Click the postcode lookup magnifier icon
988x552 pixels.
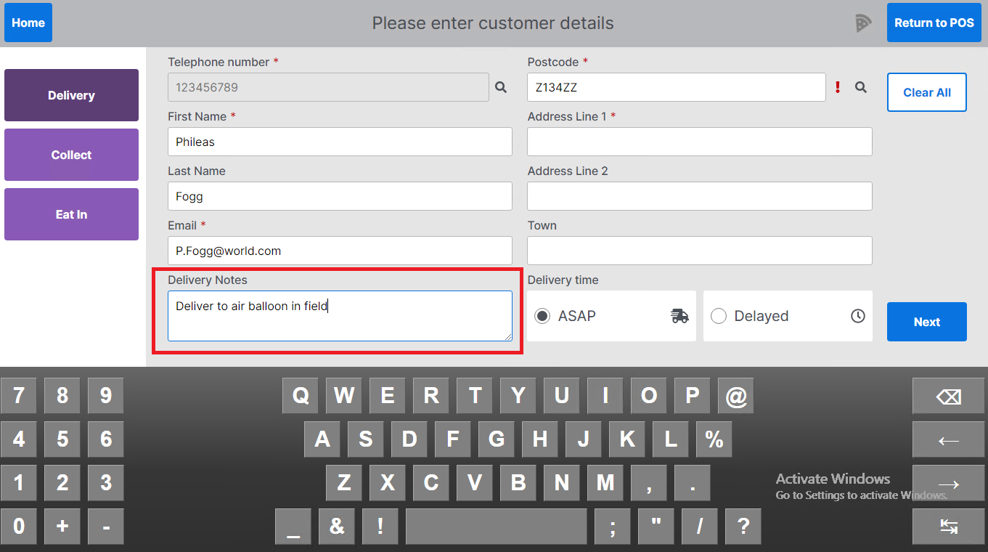(861, 87)
